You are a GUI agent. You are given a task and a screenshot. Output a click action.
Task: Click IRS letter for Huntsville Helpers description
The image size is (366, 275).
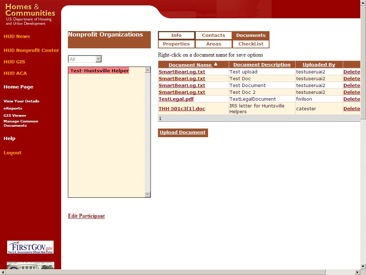(x=262, y=108)
